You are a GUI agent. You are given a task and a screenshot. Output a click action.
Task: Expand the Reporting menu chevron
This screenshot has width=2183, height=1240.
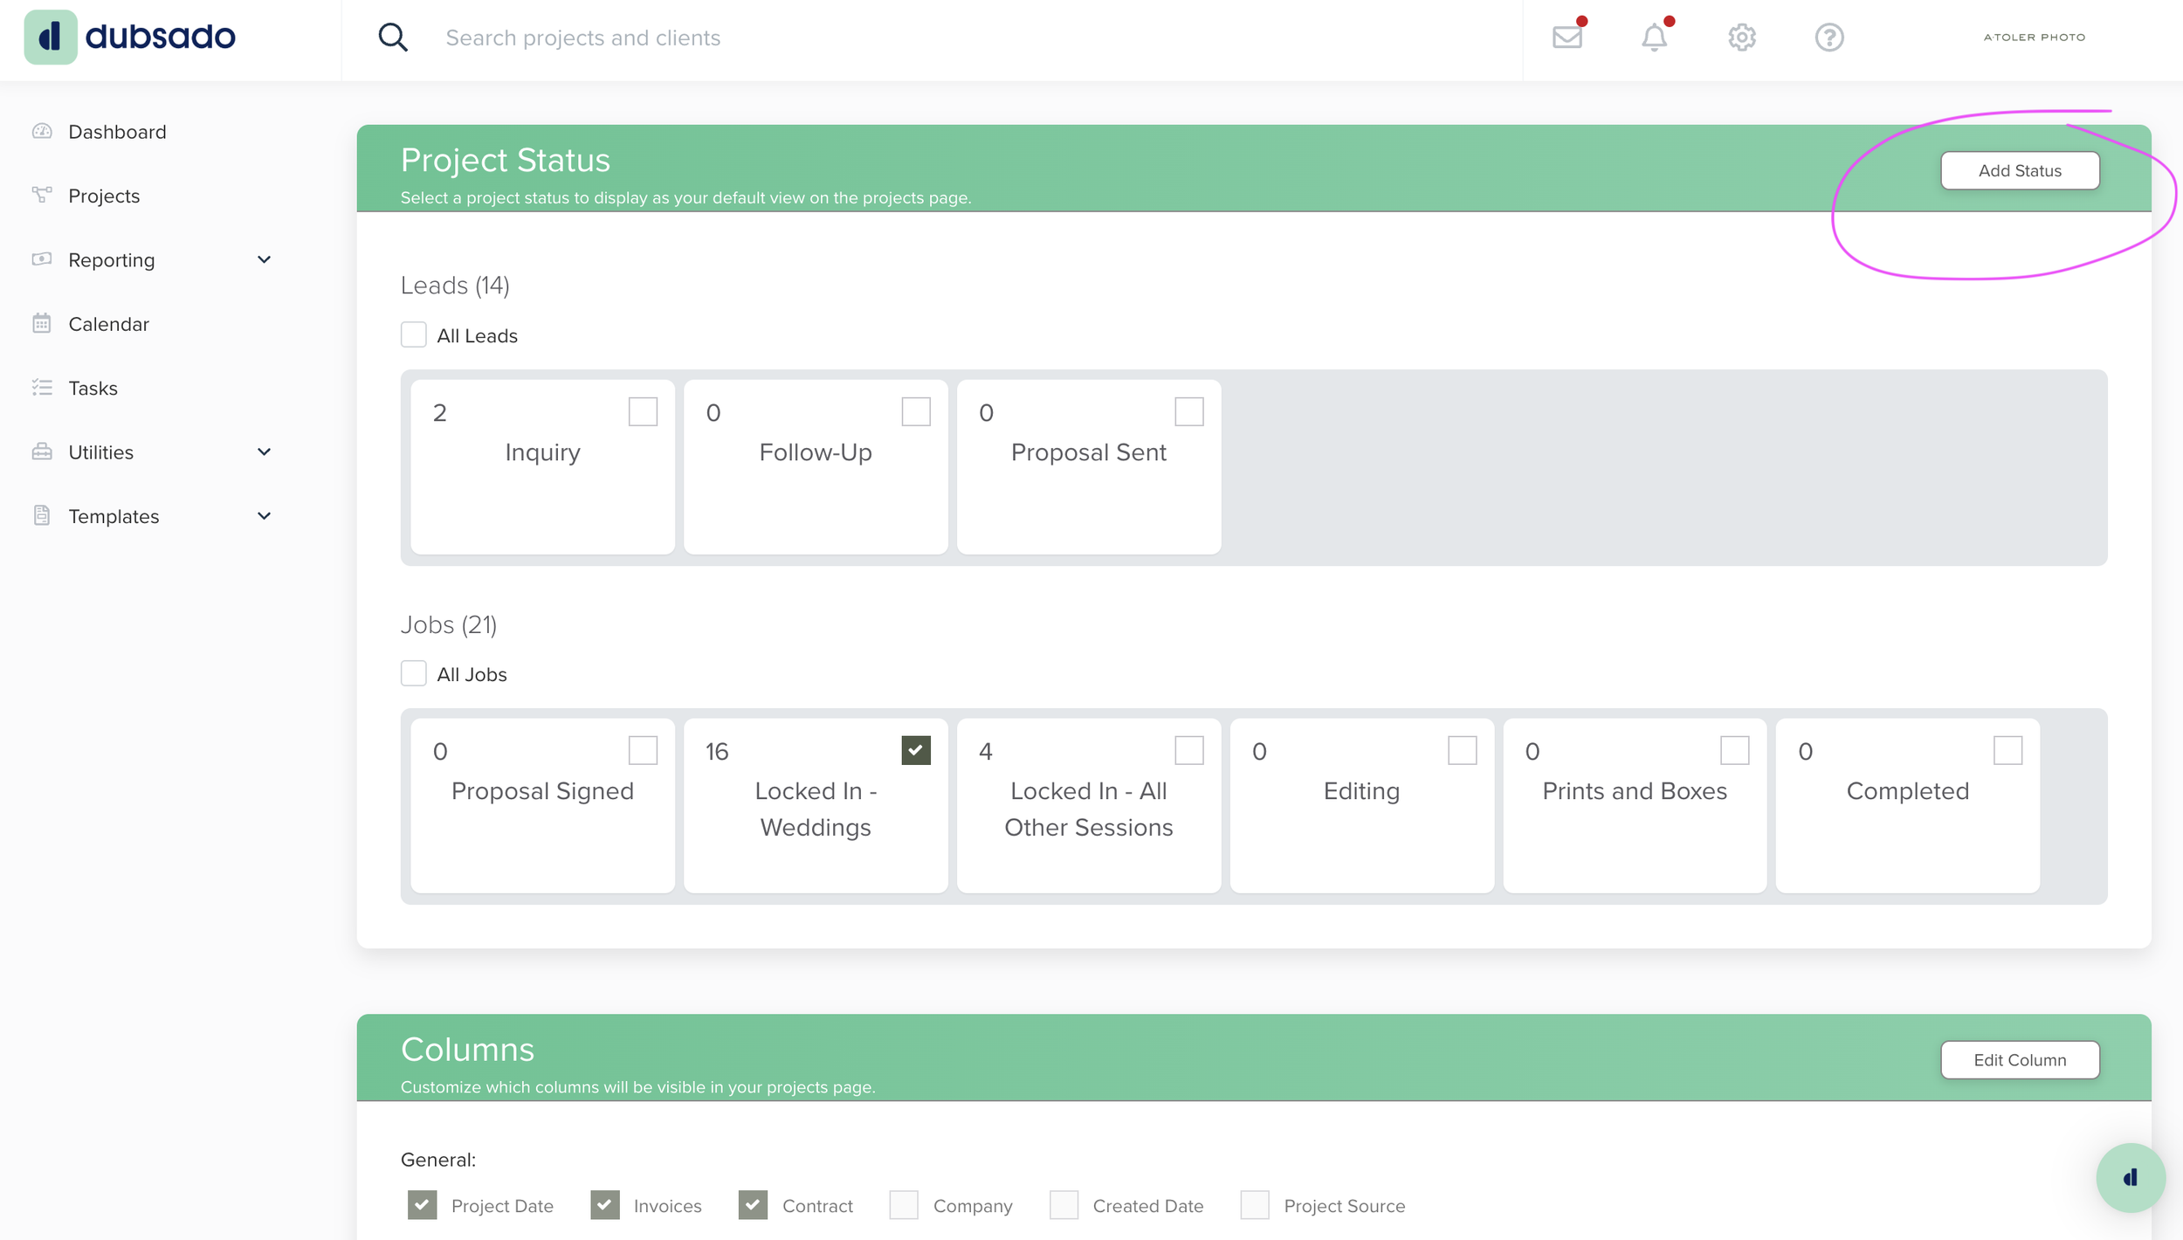point(264,260)
